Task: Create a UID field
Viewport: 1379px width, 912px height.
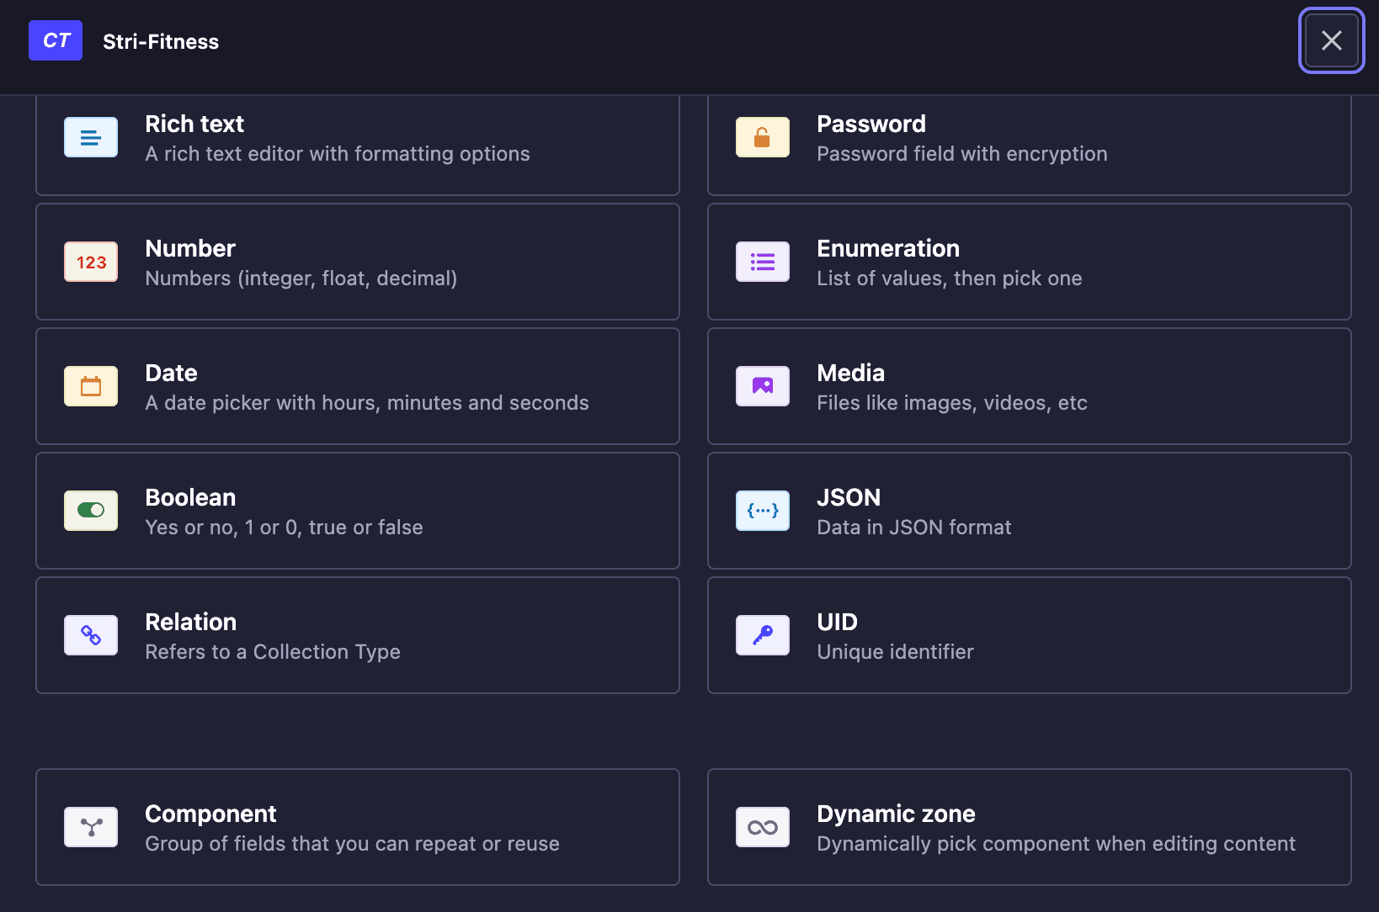Action: pos(1030,635)
